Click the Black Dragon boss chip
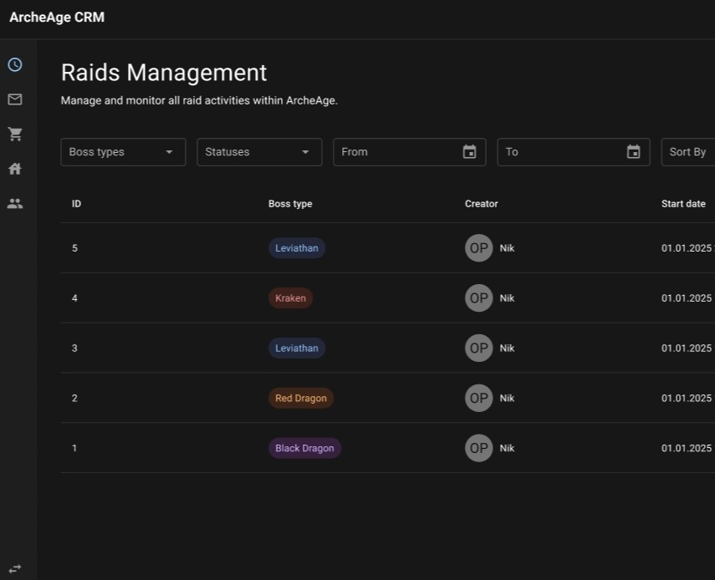 [x=304, y=449]
